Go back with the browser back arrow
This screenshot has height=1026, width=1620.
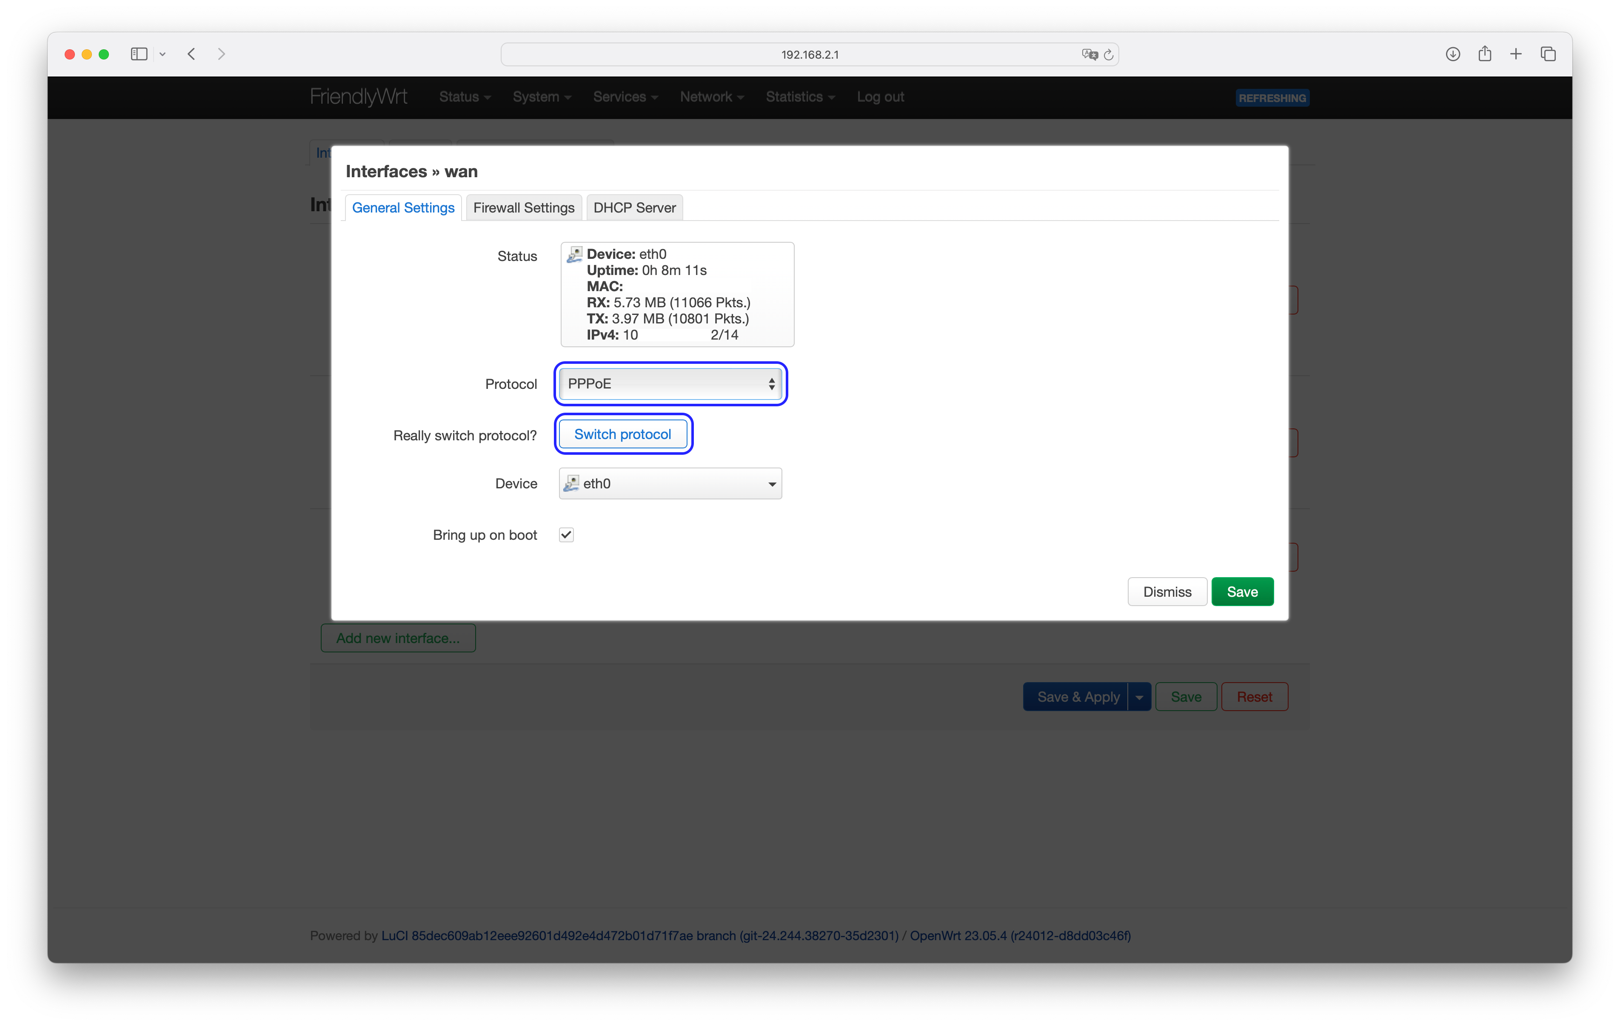pos(192,54)
